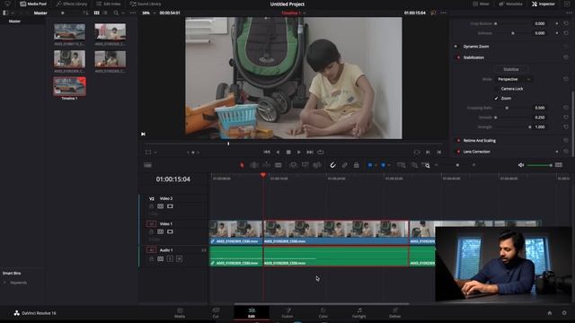Switch to the Fairlight page
This screenshot has width=575, height=323.
point(359,313)
